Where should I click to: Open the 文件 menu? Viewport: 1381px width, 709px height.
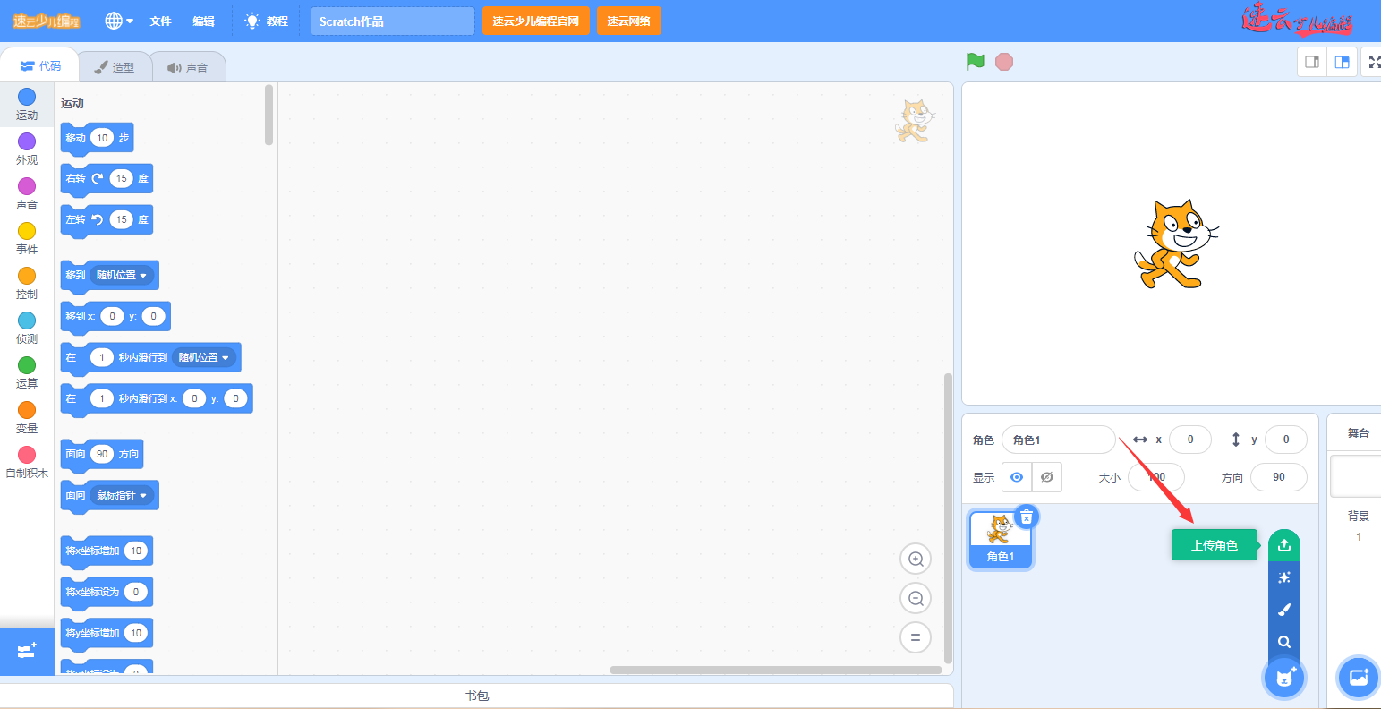pyautogui.click(x=160, y=21)
